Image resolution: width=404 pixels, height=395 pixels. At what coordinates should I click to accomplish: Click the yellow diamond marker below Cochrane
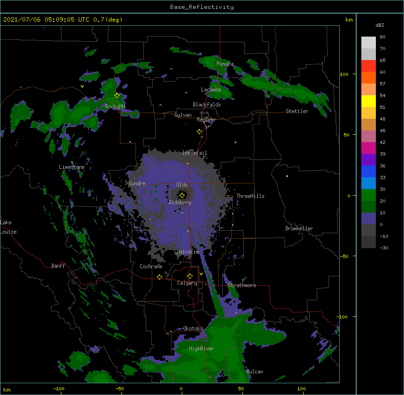click(x=159, y=277)
